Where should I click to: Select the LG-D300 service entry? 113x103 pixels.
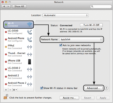click(x=19, y=32)
